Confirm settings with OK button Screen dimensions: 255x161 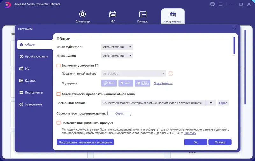click(195, 142)
